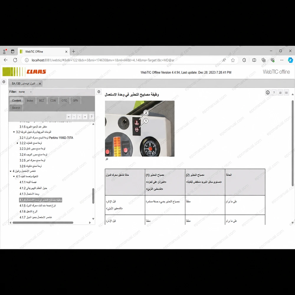Image resolution: width=295 pixels, height=295 pixels.
Task: Open tree item 3.2.5
Action: tap(32, 160)
